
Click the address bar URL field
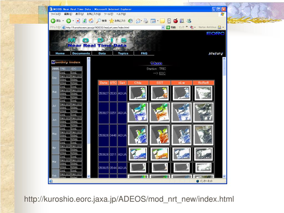coord(113,27)
